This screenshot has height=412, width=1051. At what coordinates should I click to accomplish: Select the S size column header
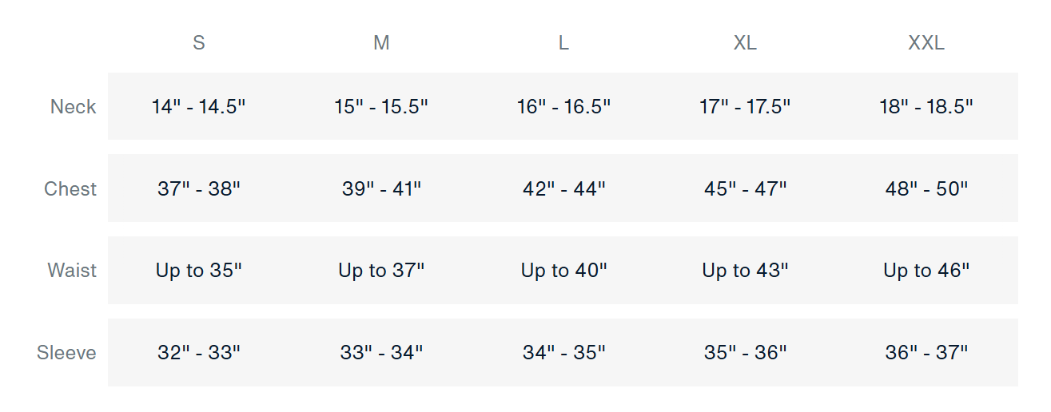point(199,43)
